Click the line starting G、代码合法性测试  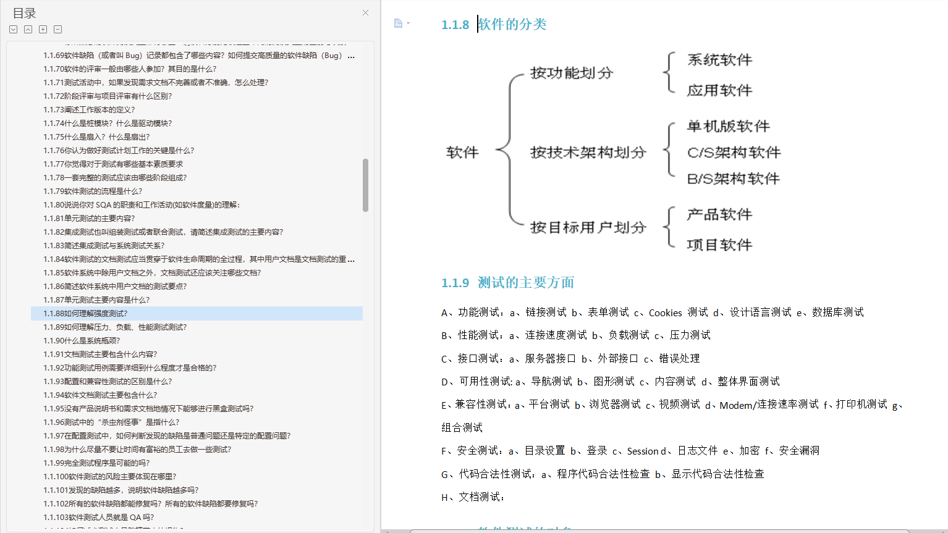[x=603, y=474]
